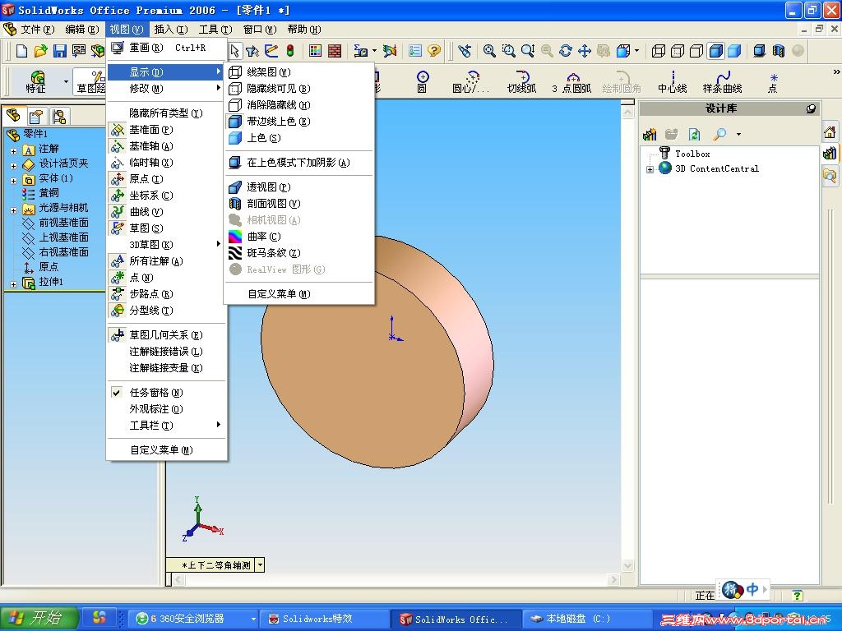Expand the Annotations tree node
This screenshot has width=842, height=631.
point(13,151)
